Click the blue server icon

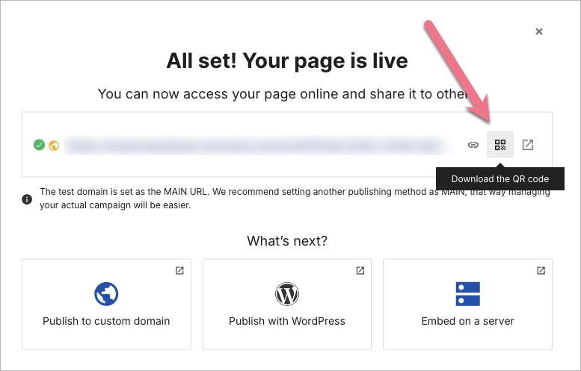coord(467,294)
